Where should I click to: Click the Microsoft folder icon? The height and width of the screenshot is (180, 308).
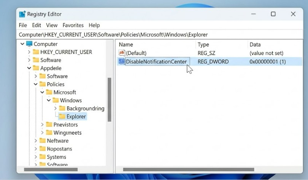pyautogui.click(x=49, y=92)
